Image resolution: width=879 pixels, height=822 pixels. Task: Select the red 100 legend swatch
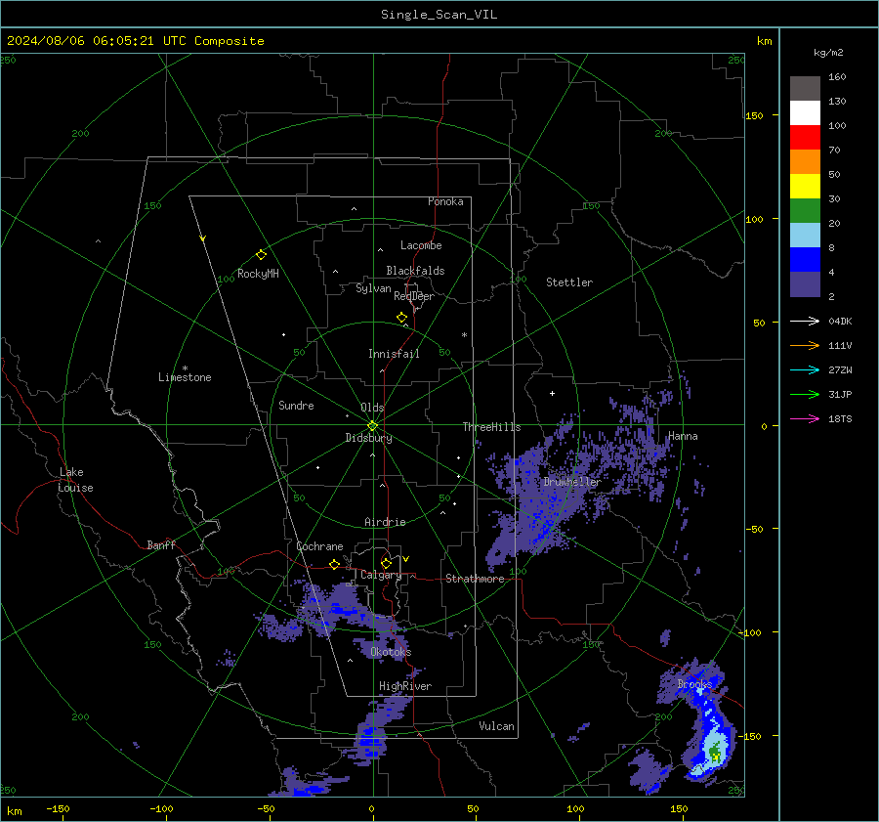point(805,138)
